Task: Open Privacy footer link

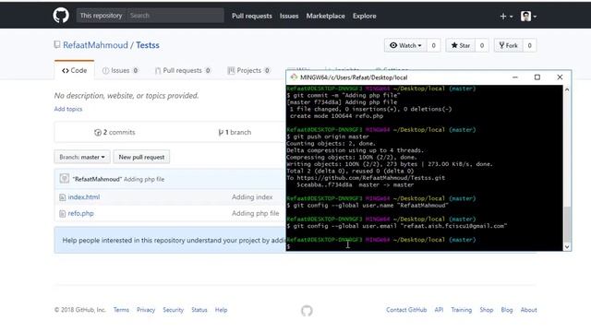Action: coord(146,310)
